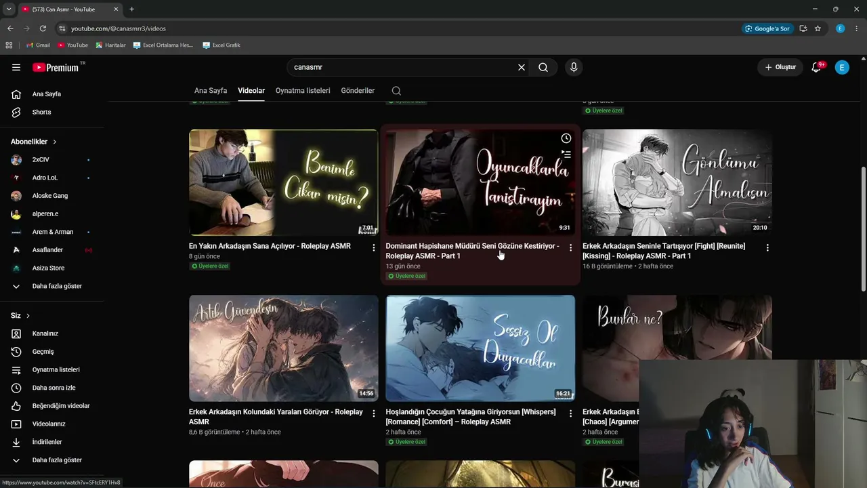Switch to the channel's Ana Sayfa tab
Image resolution: width=867 pixels, height=488 pixels.
click(211, 91)
